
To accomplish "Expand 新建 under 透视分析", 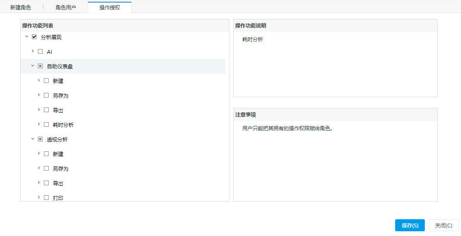I will 38,153.
